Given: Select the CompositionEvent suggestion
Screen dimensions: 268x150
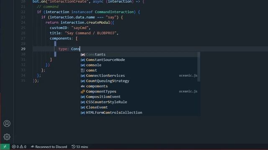Looking at the screenshot, I should pos(139,97).
